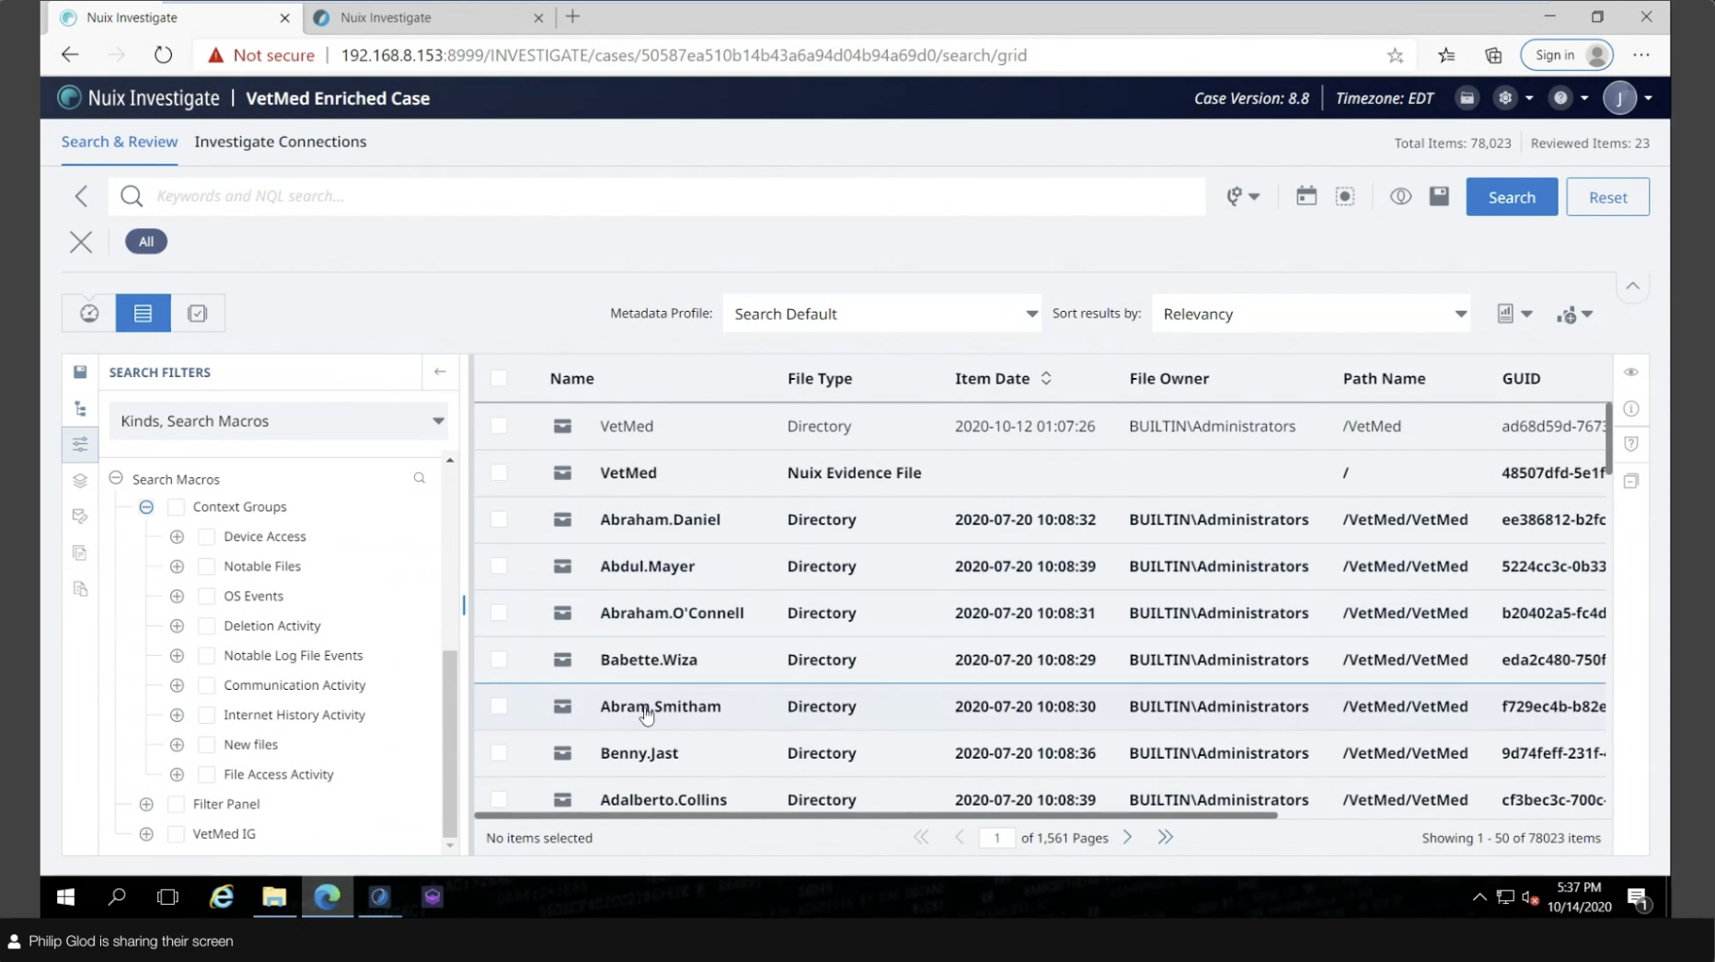Open the tags sidebar icon

click(80, 516)
